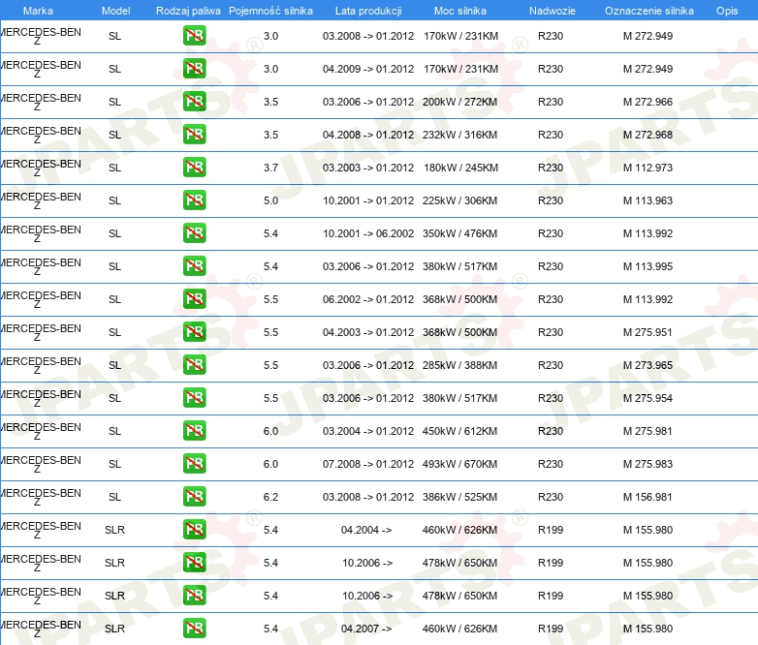Click the Moc silnika column header

(460, 11)
